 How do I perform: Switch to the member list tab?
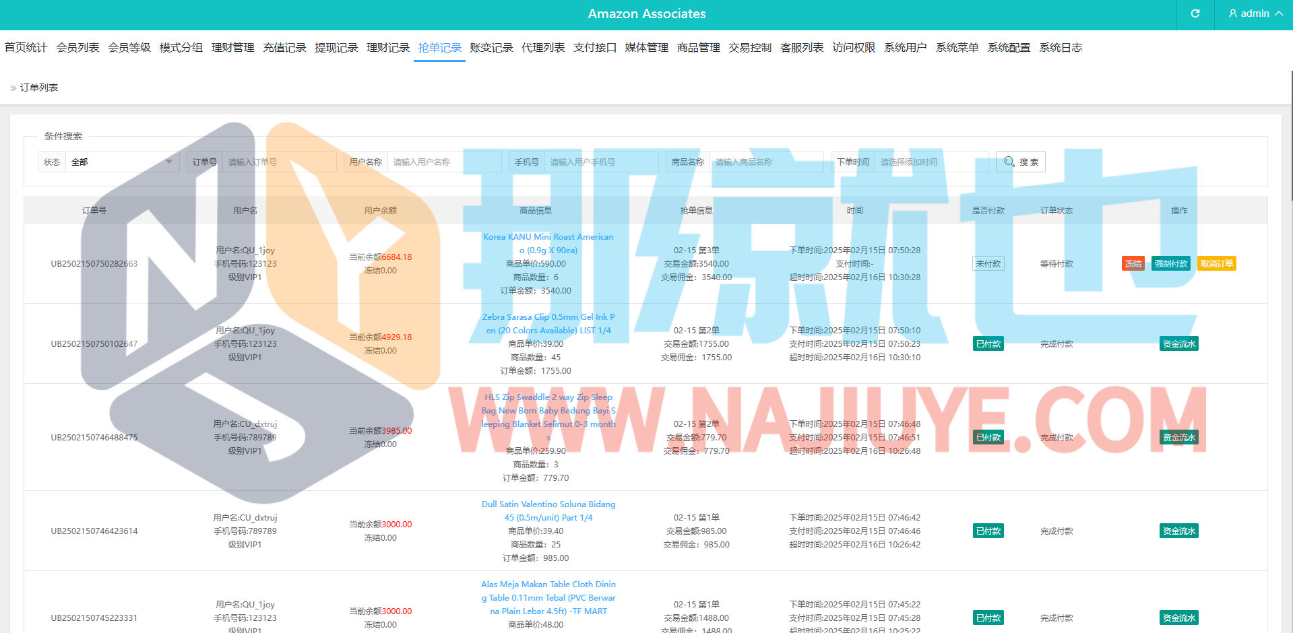tap(77, 48)
